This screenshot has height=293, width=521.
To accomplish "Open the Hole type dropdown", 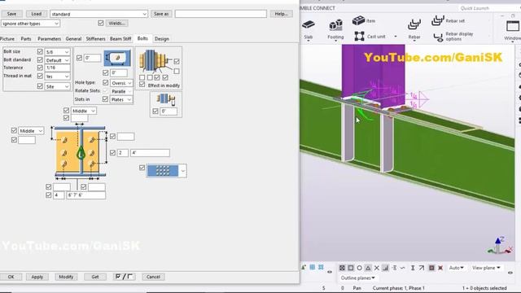I will pyautogui.click(x=121, y=83).
